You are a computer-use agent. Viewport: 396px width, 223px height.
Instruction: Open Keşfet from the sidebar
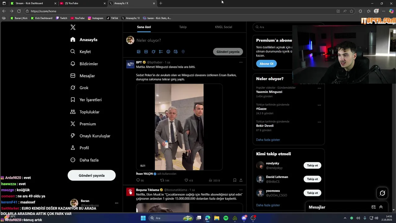coord(80,52)
